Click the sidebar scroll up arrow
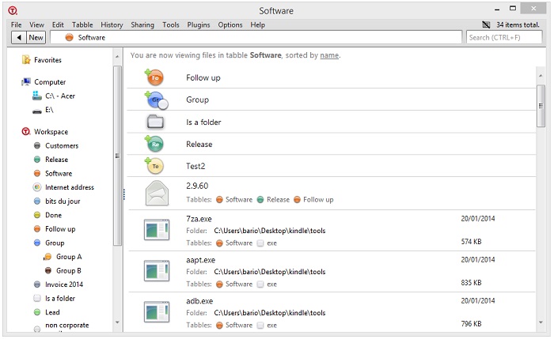 [x=117, y=56]
